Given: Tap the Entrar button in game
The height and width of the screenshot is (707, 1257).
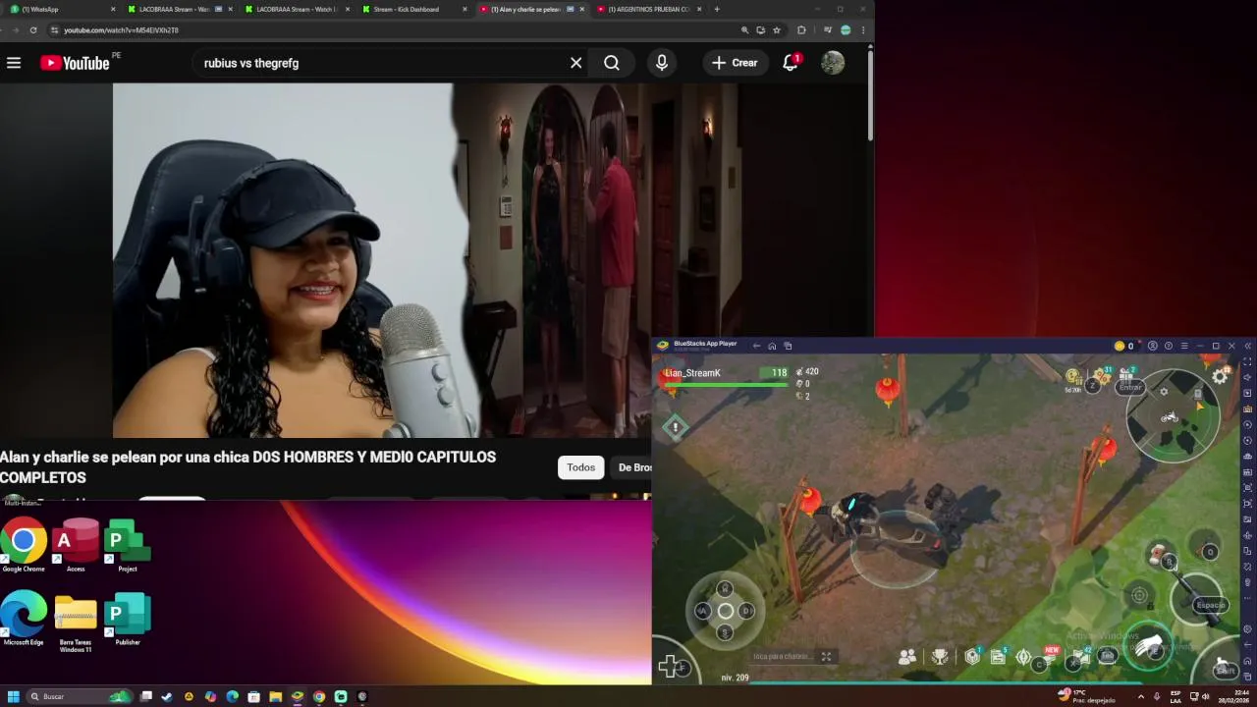Looking at the screenshot, I should (x=1130, y=387).
